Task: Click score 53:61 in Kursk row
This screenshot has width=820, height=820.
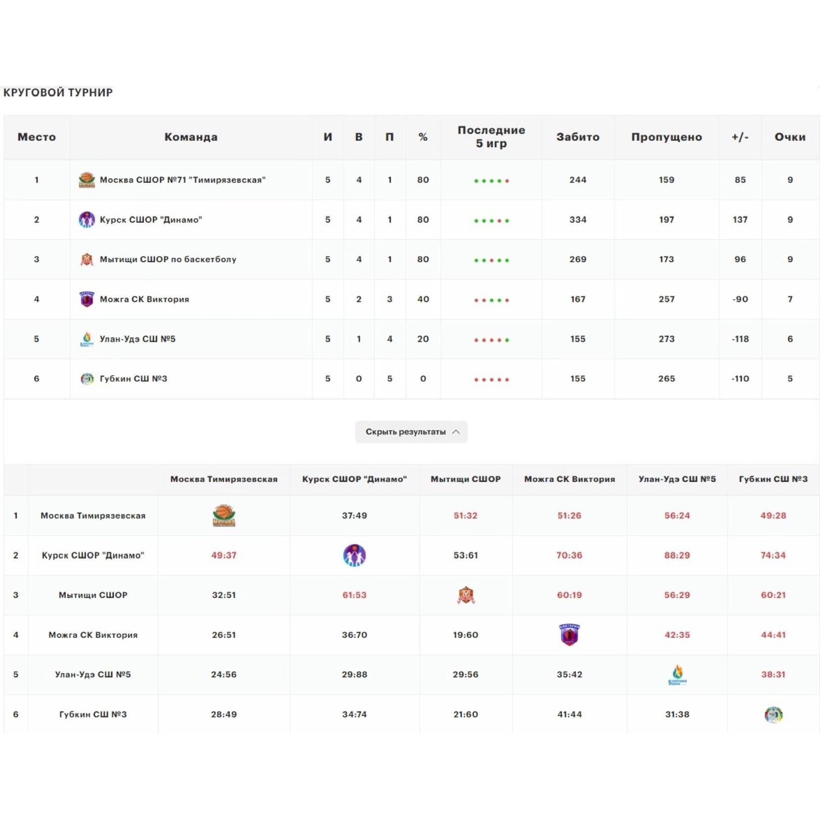Action: click(x=466, y=555)
